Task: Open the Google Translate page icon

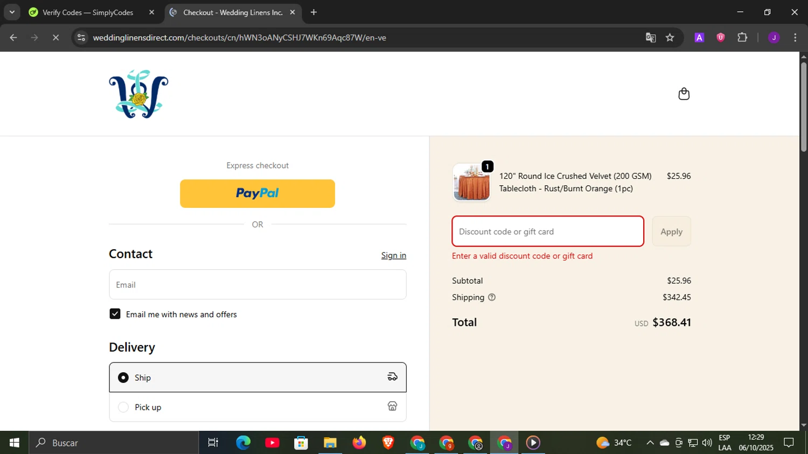Action: 651,38
